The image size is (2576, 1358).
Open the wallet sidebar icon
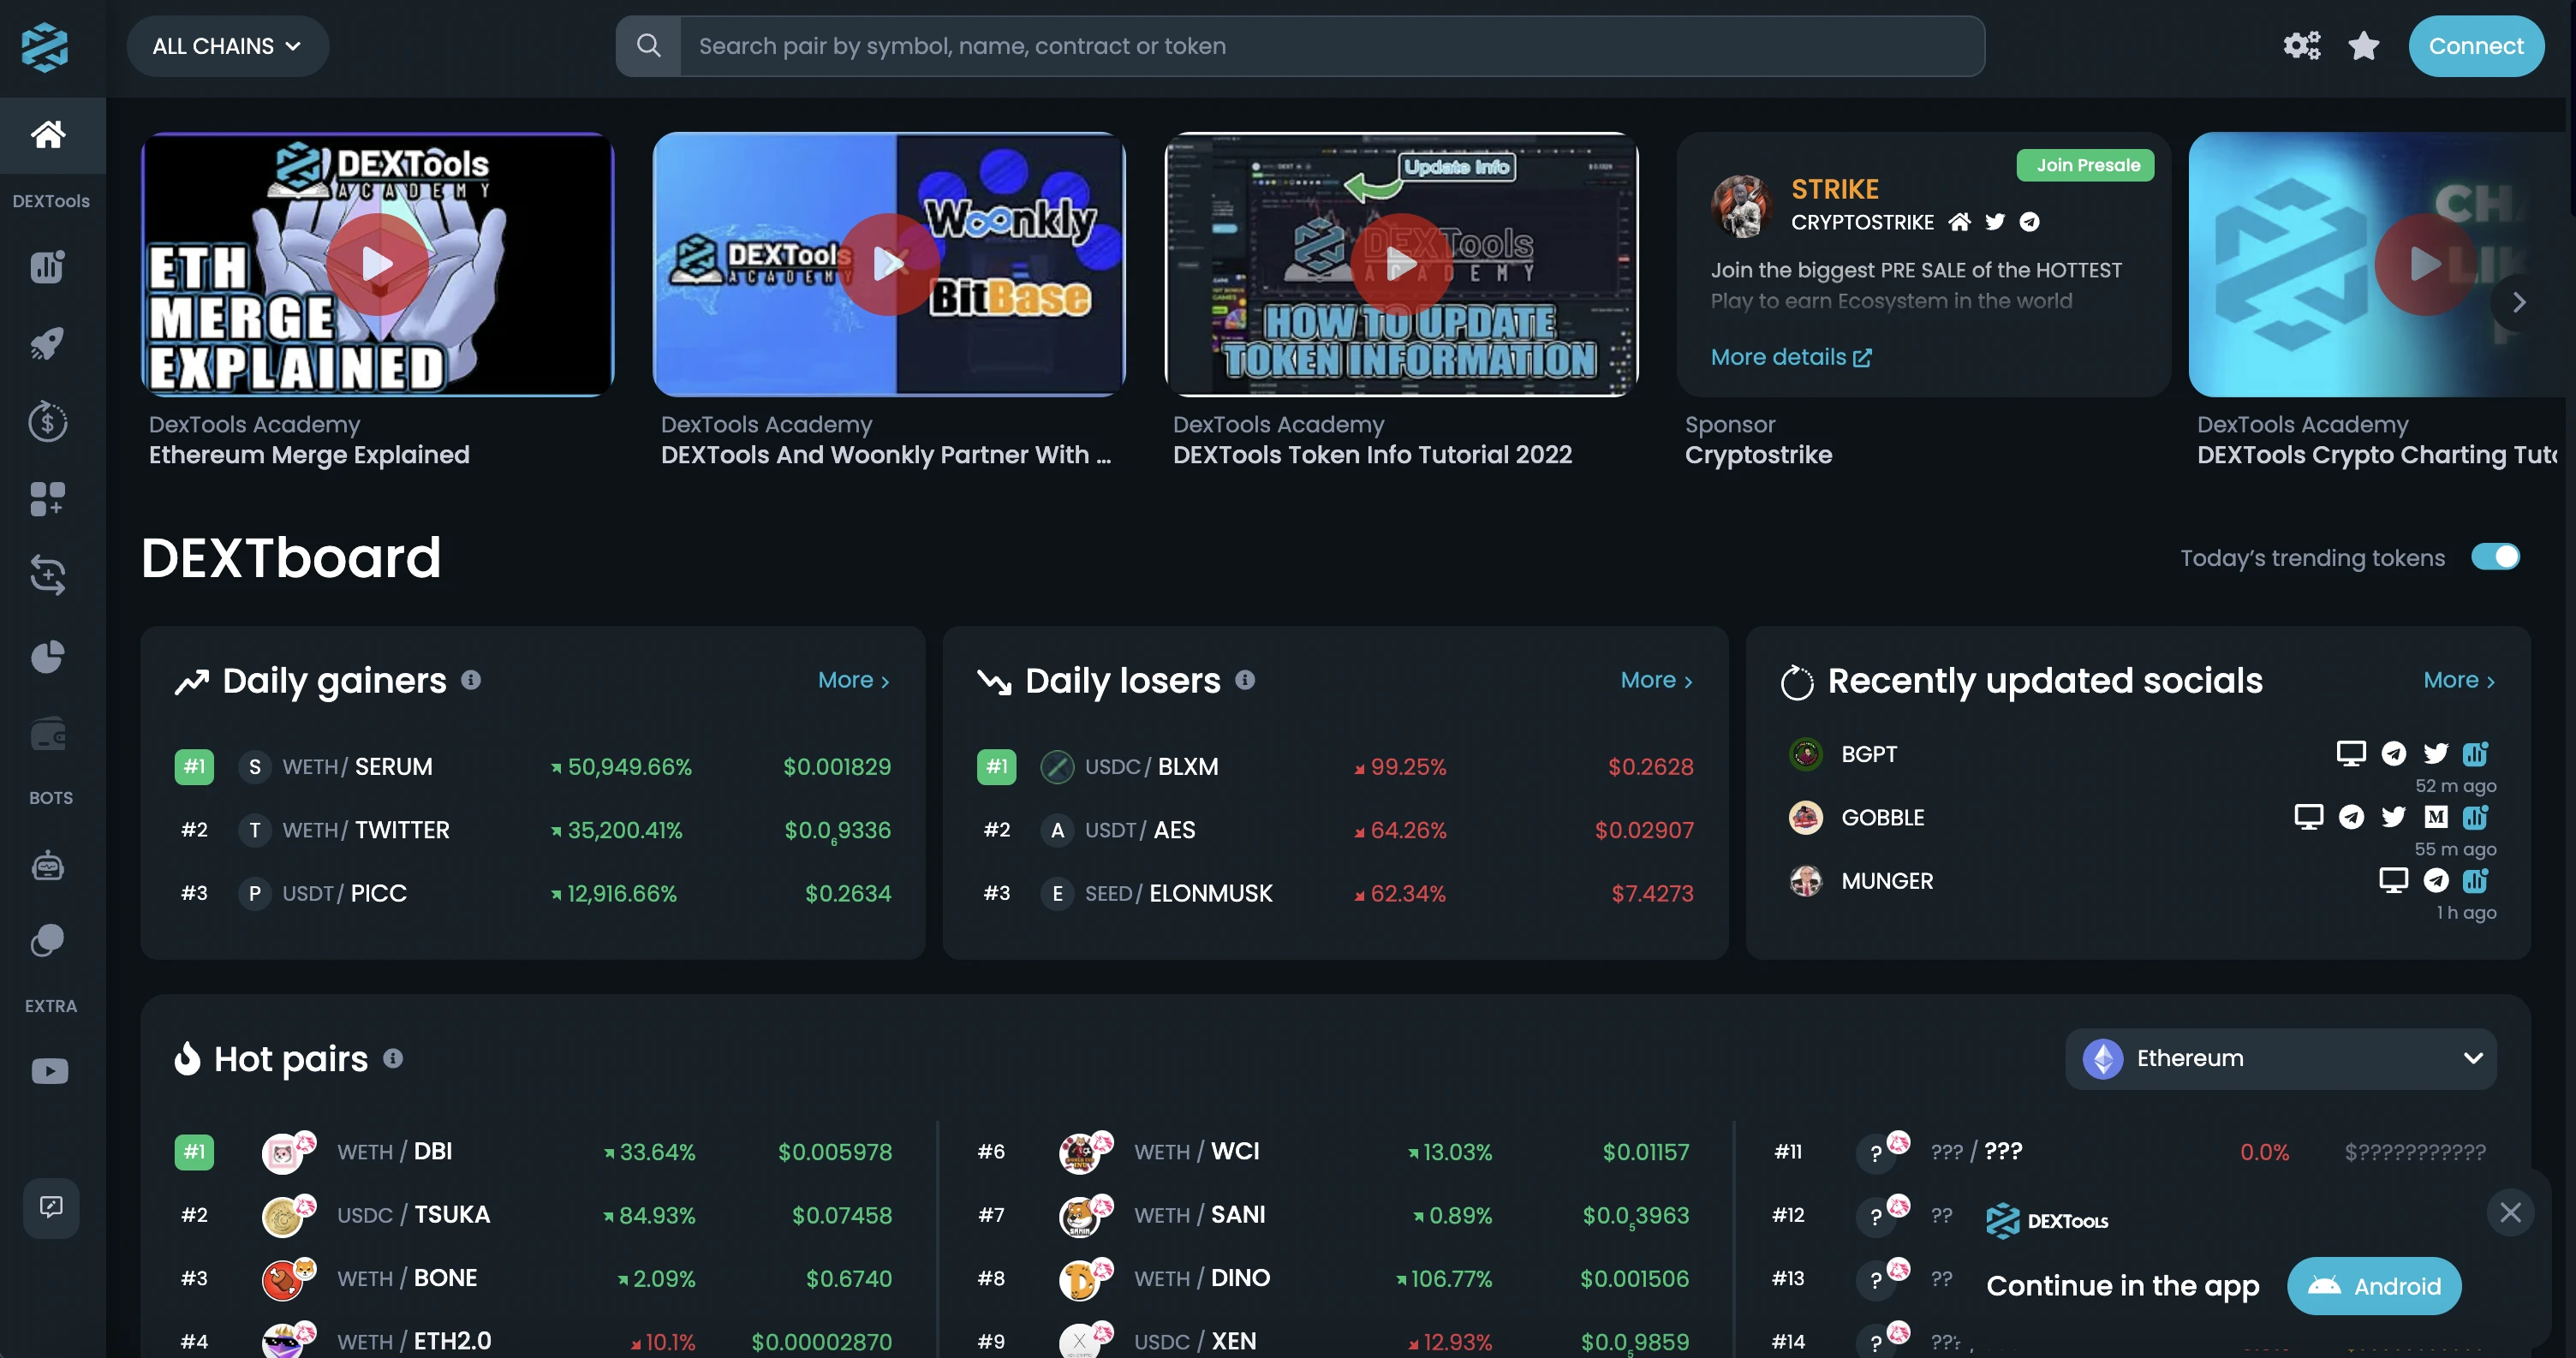coord(48,735)
